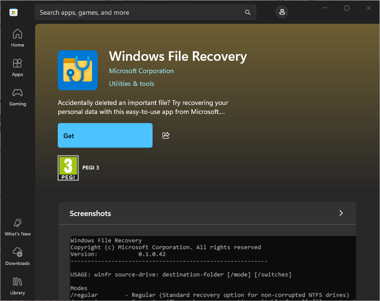Open Downloads in the sidebar

pos(18,256)
